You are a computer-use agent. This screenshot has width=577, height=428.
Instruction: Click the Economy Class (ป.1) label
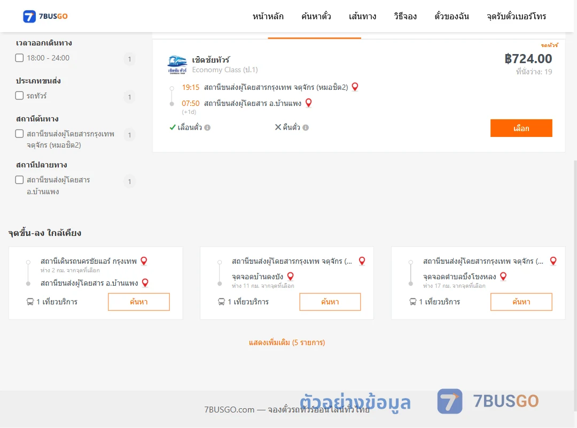click(225, 70)
